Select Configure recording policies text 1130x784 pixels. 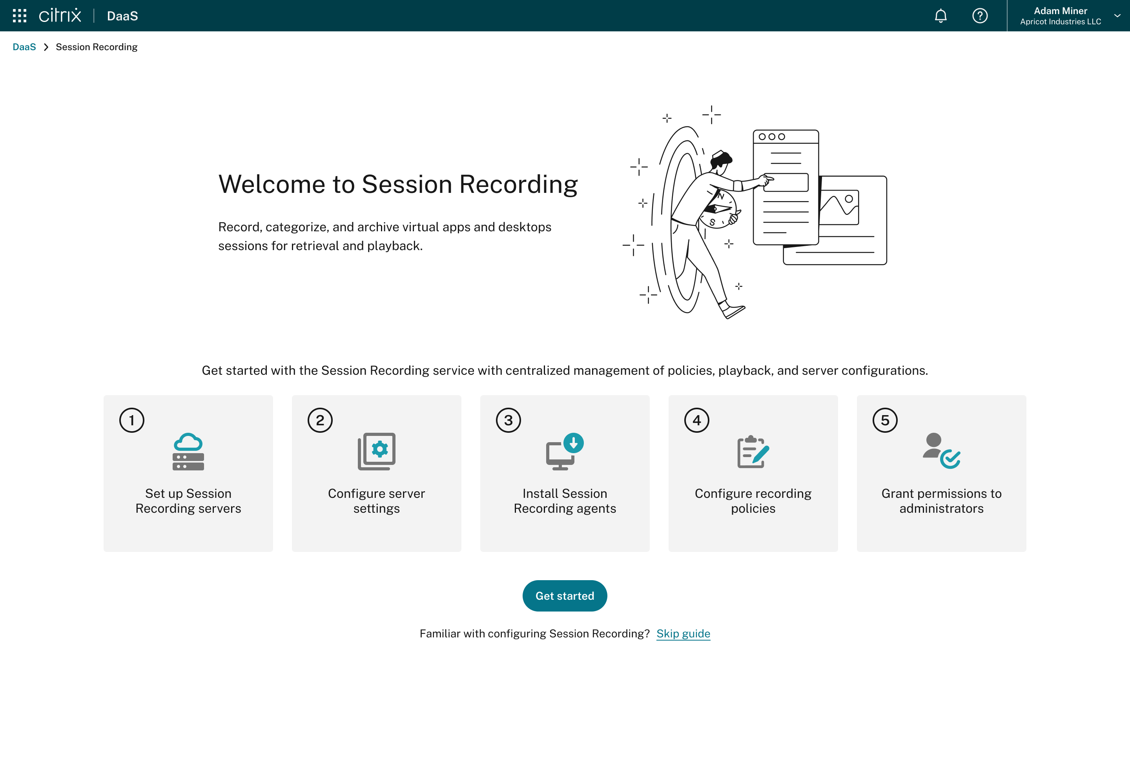753,501
